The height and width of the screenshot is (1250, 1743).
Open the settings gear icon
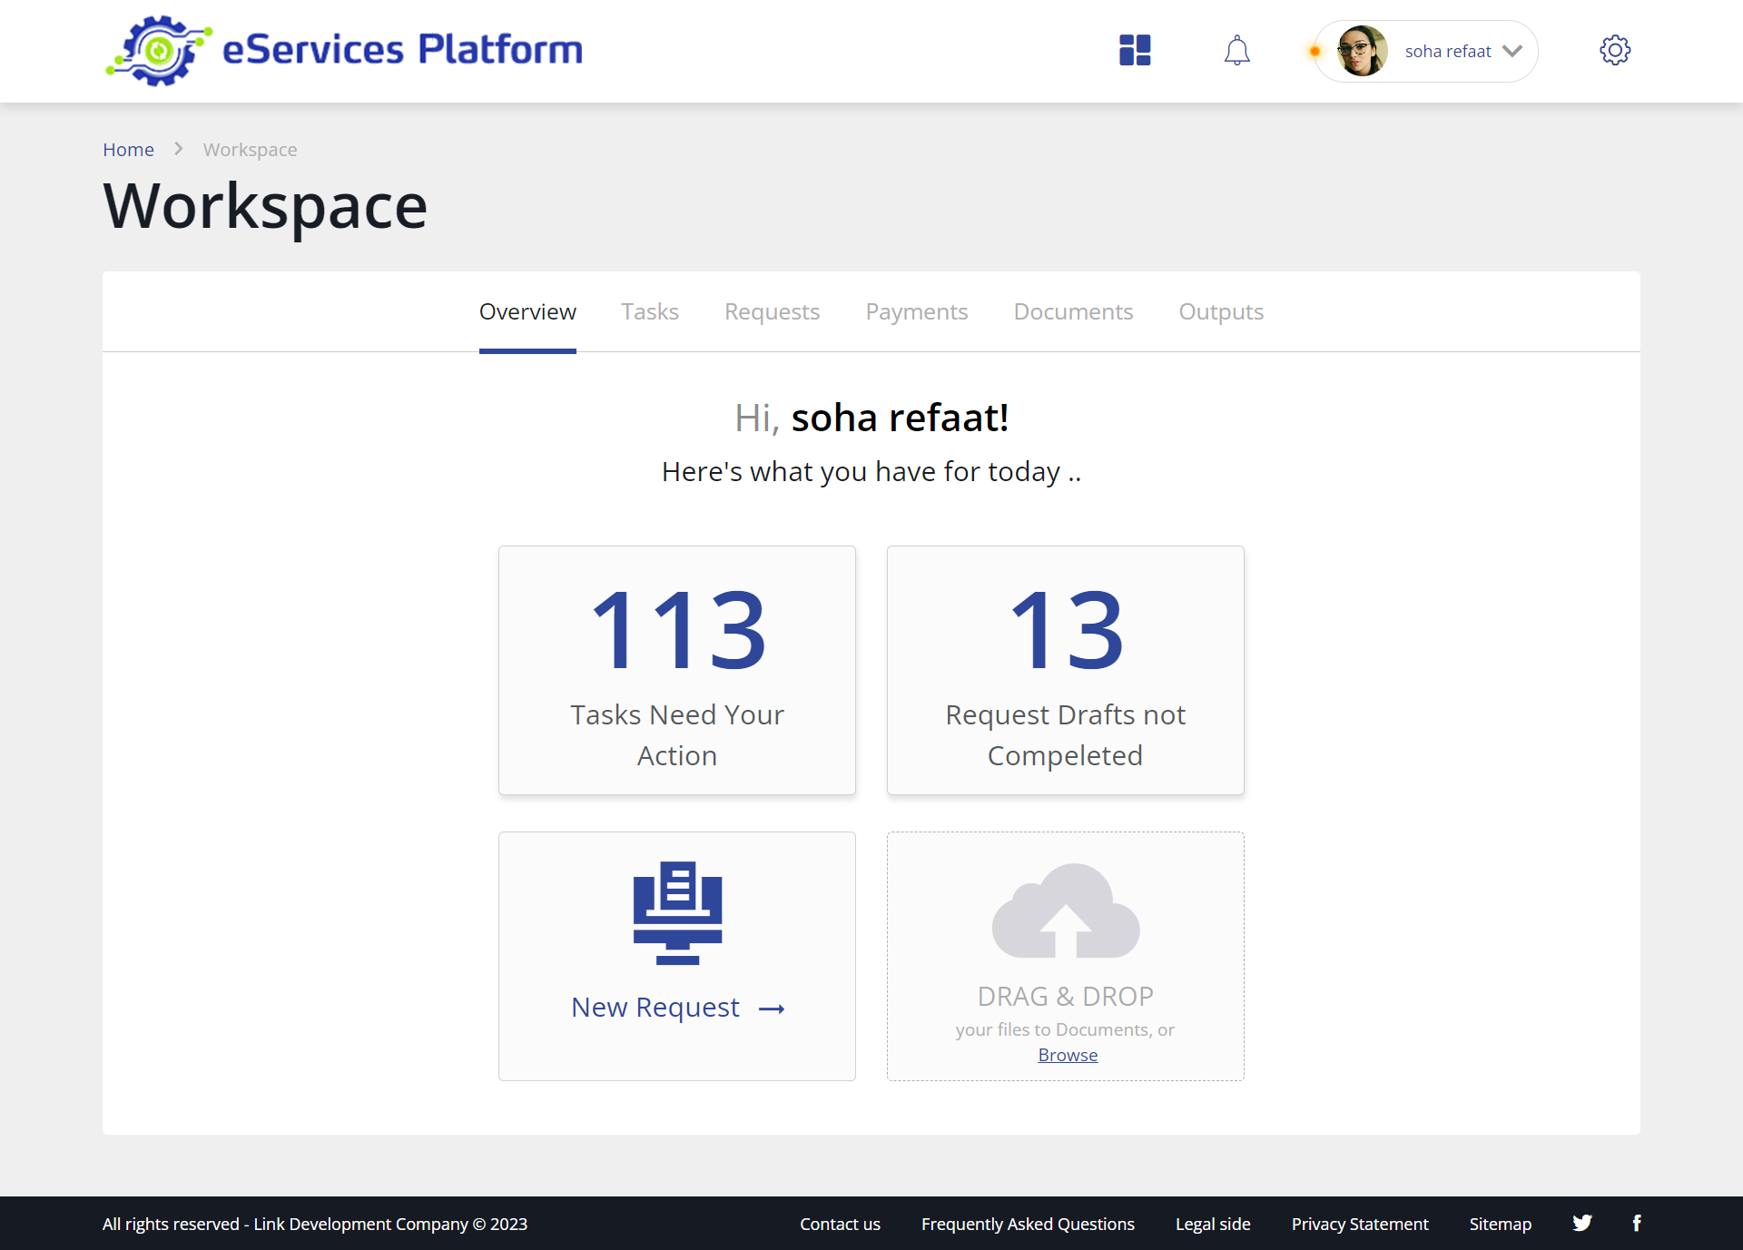(x=1615, y=50)
